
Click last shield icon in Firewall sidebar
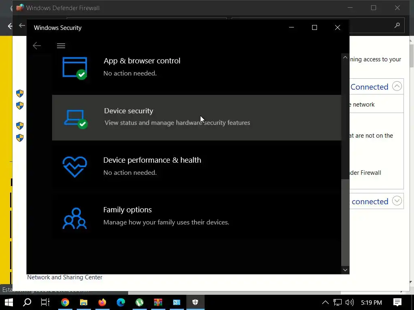(x=20, y=138)
